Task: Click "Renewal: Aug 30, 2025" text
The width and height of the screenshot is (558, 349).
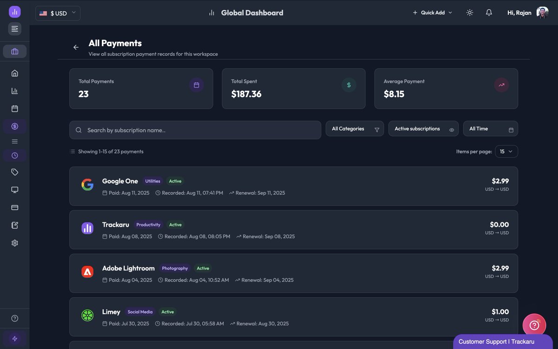Action: [x=263, y=323]
